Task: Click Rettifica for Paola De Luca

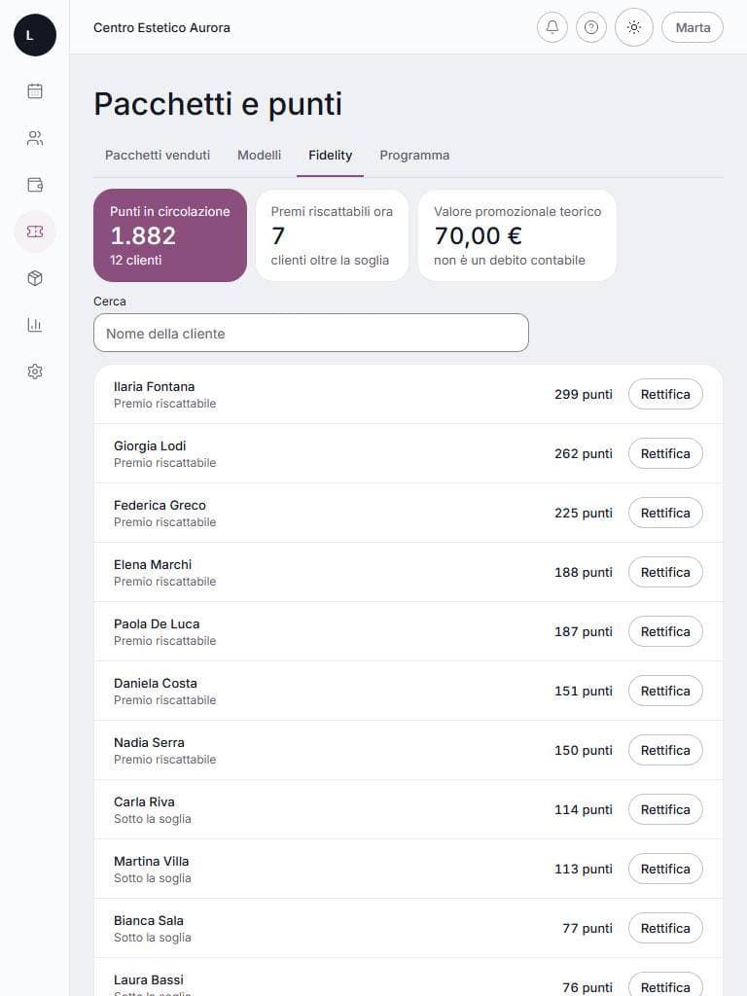Action: pyautogui.click(x=665, y=631)
